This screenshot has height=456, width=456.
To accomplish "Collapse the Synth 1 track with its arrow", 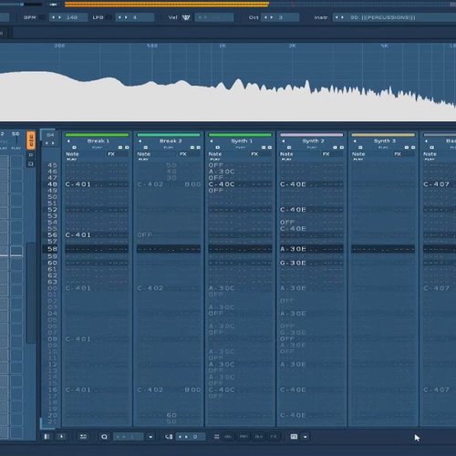I will (x=212, y=141).
